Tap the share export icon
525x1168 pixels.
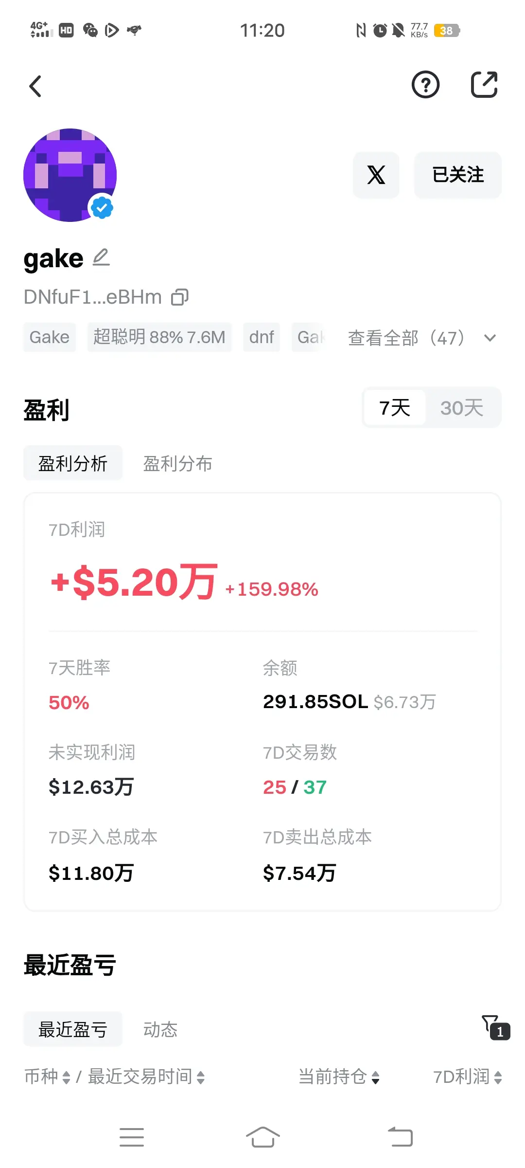point(484,85)
